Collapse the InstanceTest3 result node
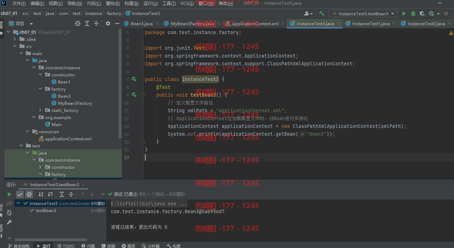454x248 pixels. [18, 204]
